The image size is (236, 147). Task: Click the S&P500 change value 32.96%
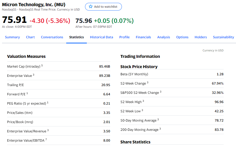click(218, 93)
